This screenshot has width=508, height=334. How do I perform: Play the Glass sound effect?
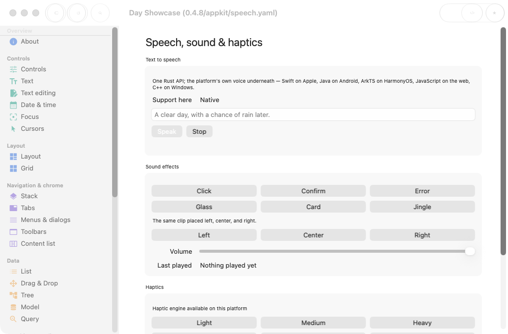click(x=204, y=207)
